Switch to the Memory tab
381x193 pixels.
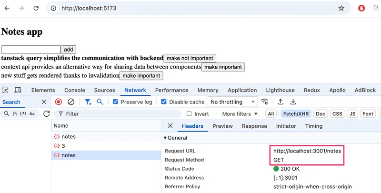tap(208, 90)
